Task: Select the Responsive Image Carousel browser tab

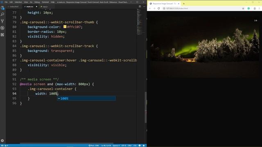Action: [x=164, y=4]
